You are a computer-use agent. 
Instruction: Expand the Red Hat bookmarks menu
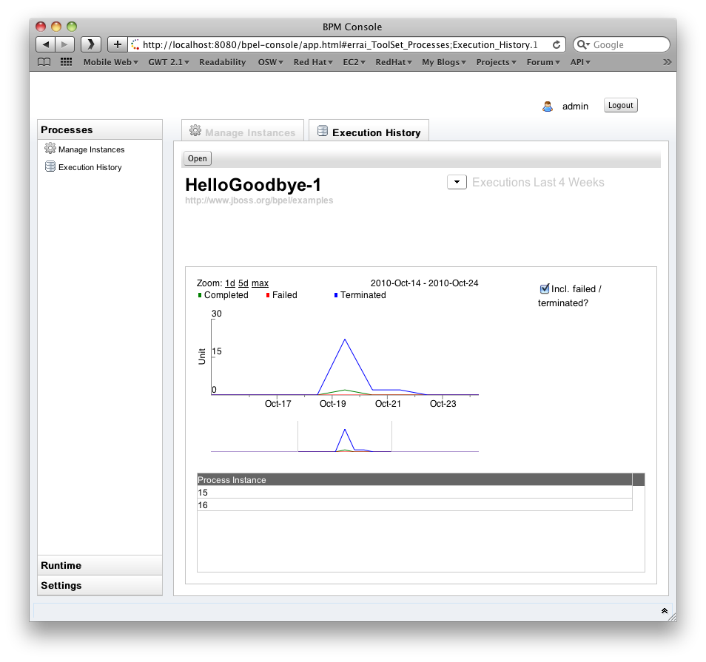pos(313,62)
